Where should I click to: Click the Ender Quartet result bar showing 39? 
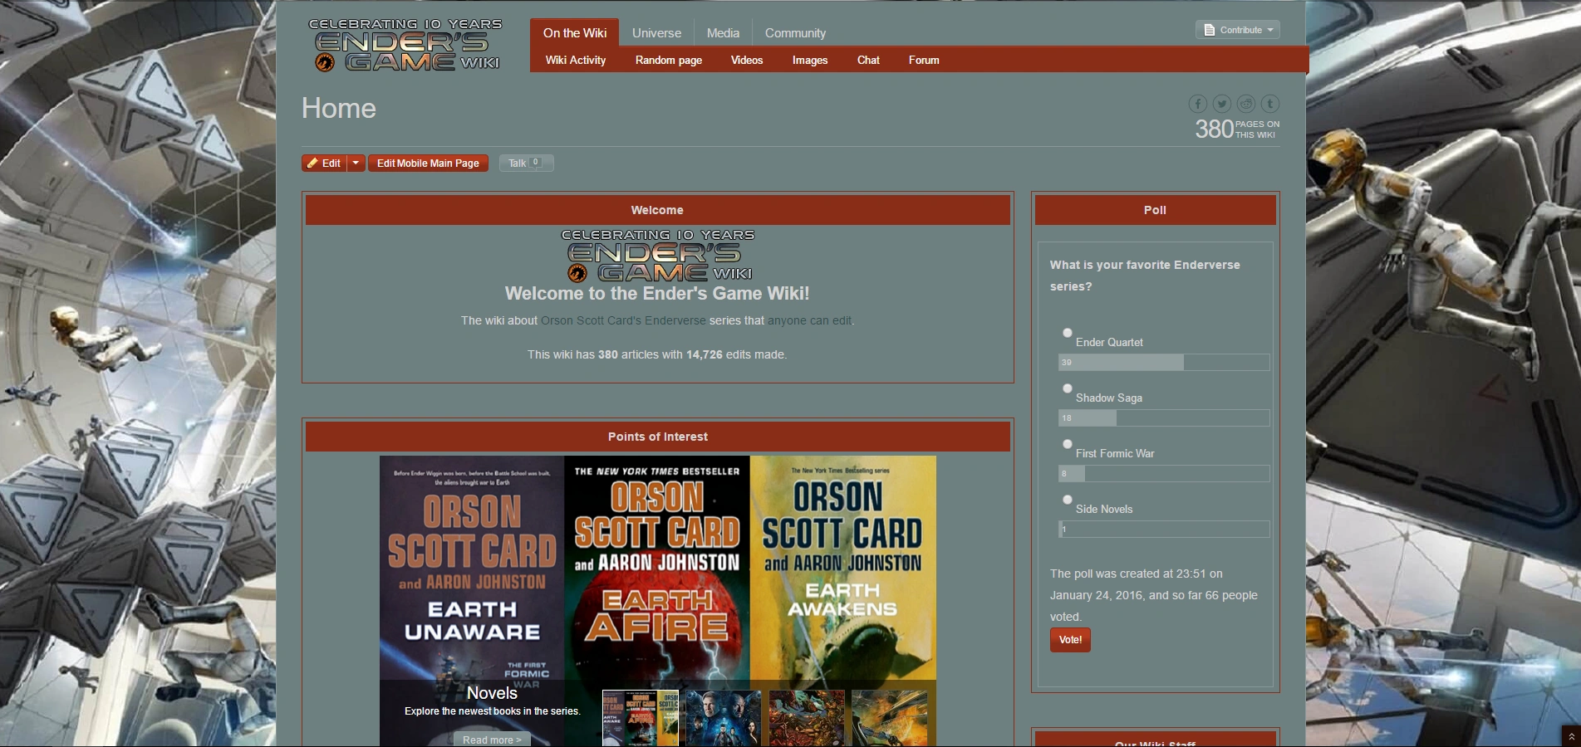[1163, 363]
